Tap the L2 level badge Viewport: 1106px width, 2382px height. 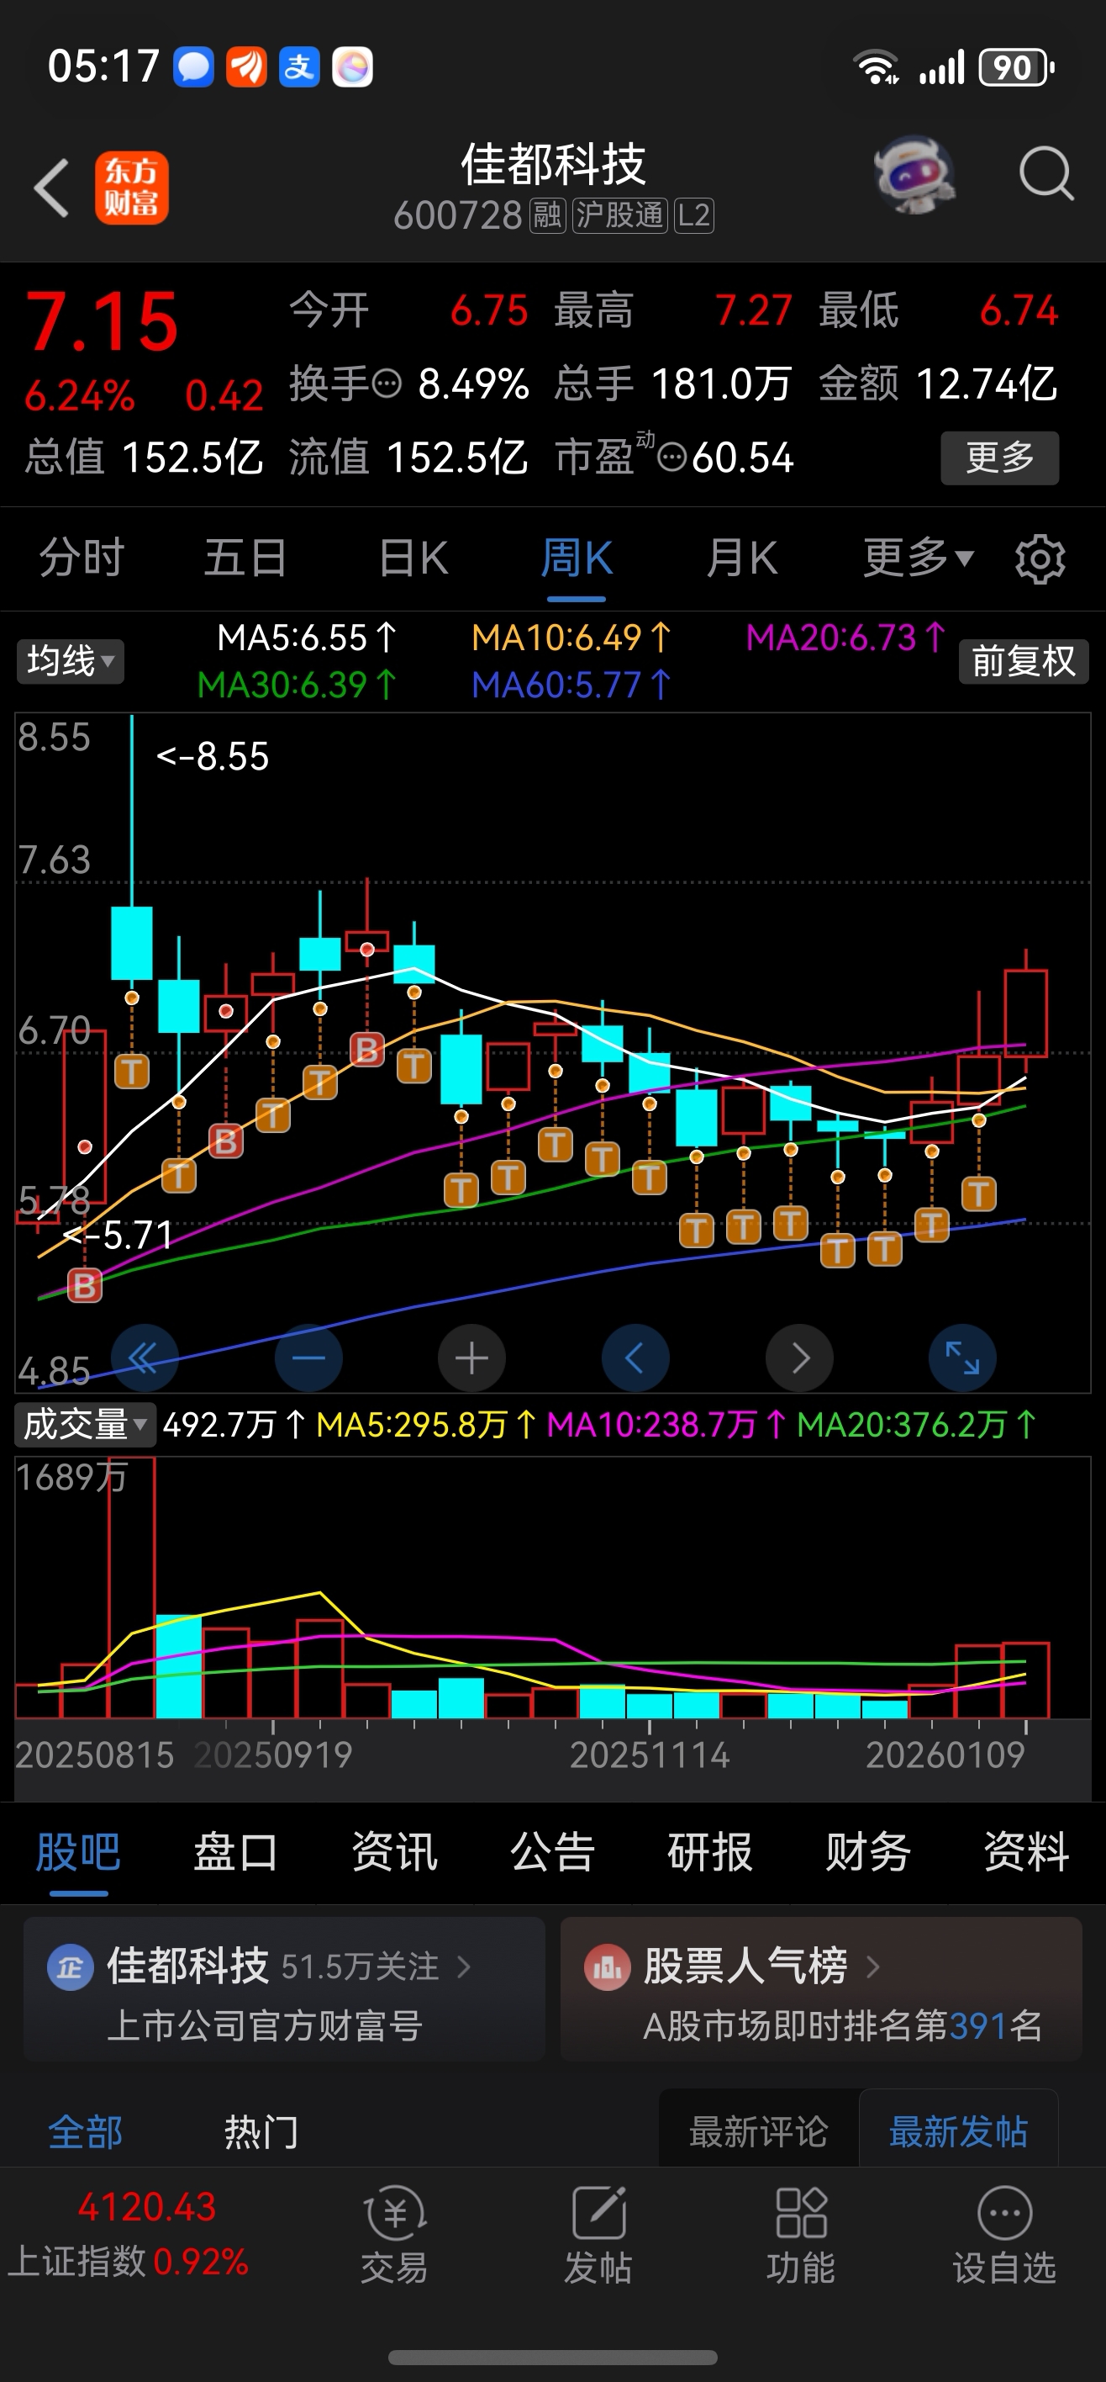[694, 215]
